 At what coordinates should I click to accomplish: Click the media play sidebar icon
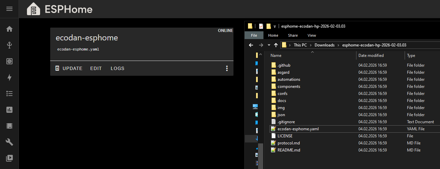(x=9, y=158)
